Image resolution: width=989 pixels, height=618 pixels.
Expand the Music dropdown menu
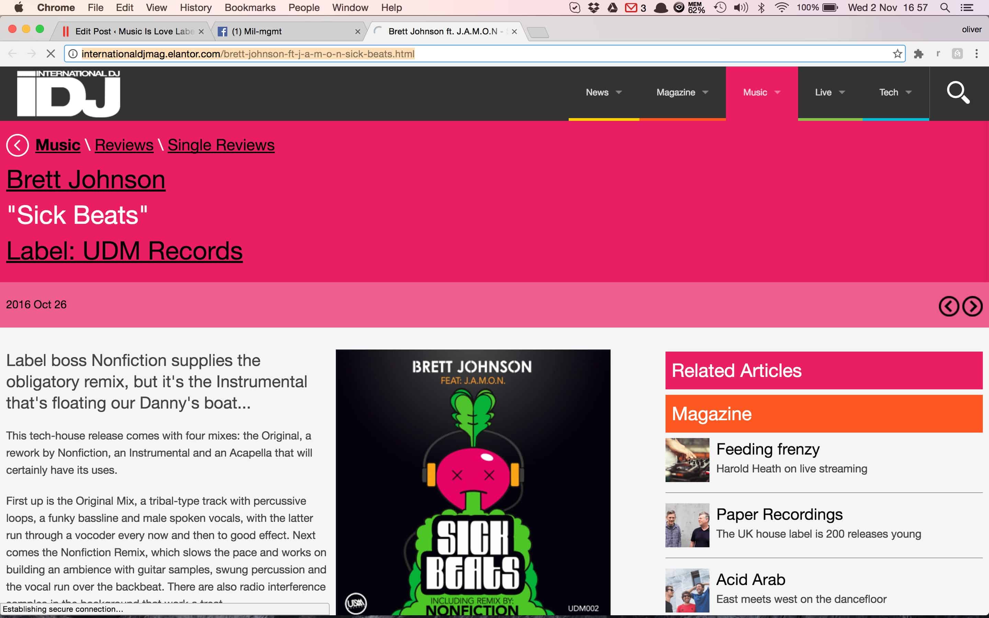click(x=762, y=92)
